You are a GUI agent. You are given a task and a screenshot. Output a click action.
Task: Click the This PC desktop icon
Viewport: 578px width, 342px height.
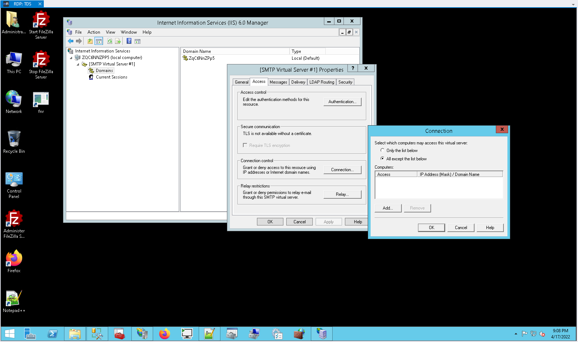(x=14, y=62)
